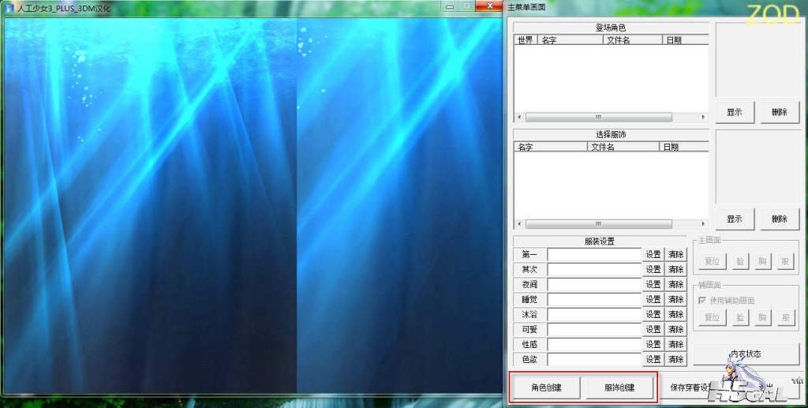Click left scroll arrow of 登场角色 list

[x=519, y=117]
